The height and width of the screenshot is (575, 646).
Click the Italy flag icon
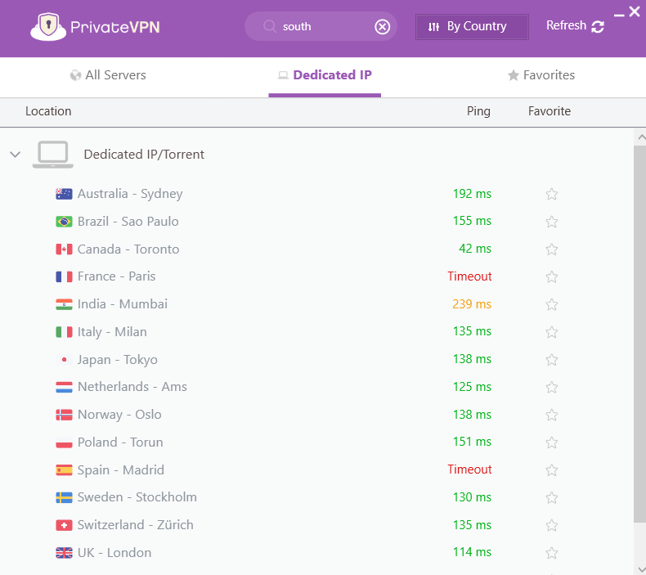click(64, 332)
